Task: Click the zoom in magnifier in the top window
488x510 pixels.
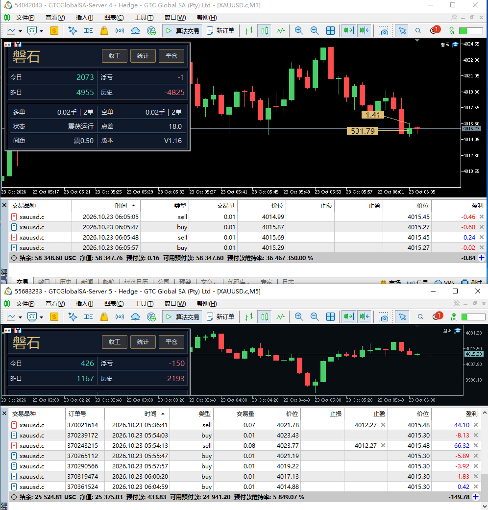Action: [x=299, y=31]
